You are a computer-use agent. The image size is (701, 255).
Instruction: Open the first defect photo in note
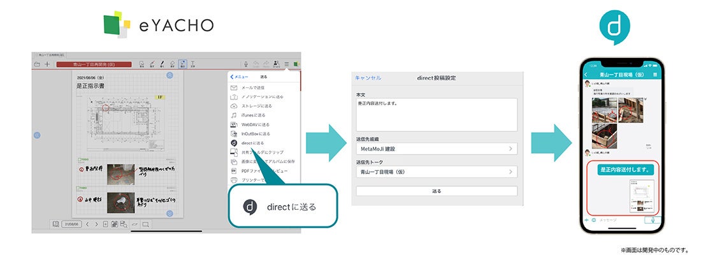120,175
